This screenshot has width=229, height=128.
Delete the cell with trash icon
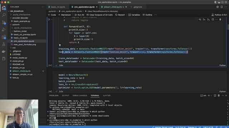pos(220,20)
